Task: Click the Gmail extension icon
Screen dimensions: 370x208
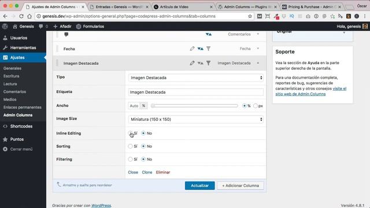Action: (260, 16)
